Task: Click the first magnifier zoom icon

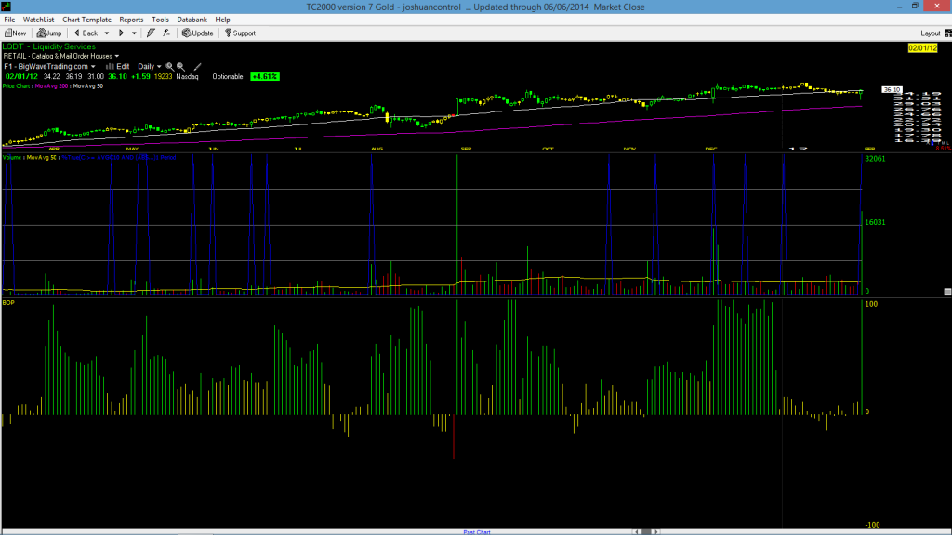Action: coord(169,66)
